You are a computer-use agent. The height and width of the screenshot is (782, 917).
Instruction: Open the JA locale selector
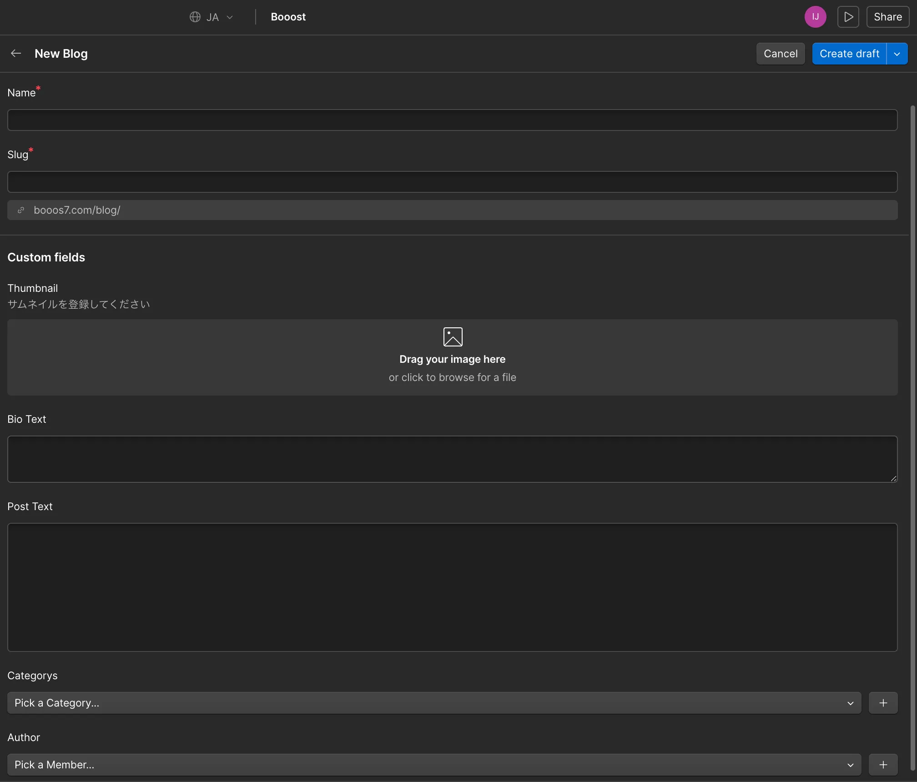212,17
